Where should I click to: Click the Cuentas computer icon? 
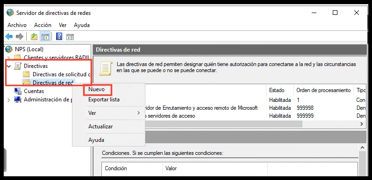pos(18,91)
